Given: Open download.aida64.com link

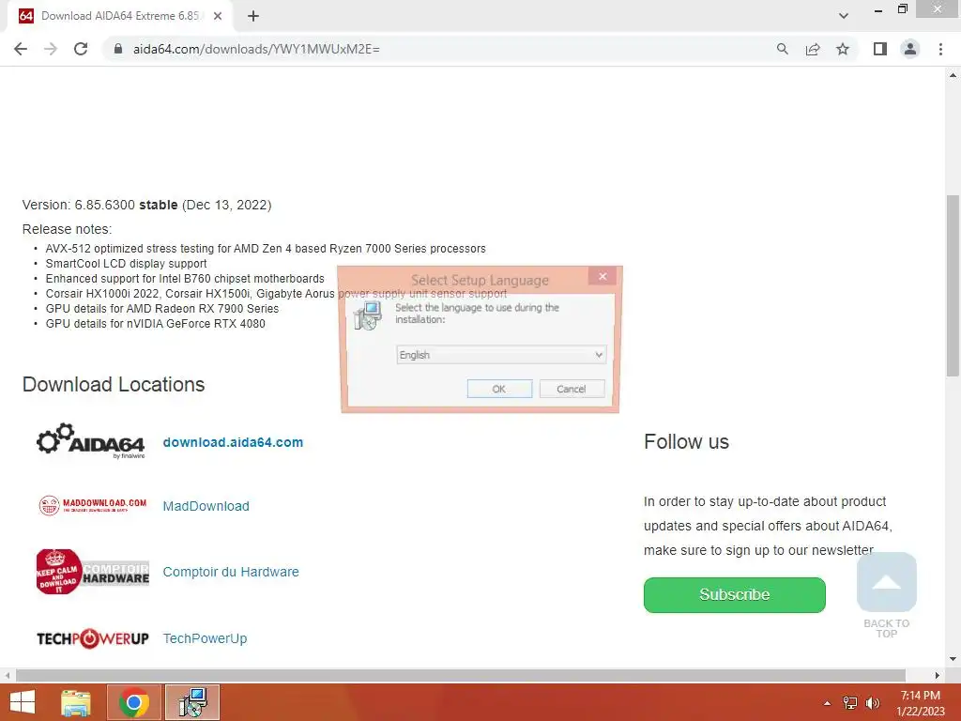Looking at the screenshot, I should coord(233,442).
